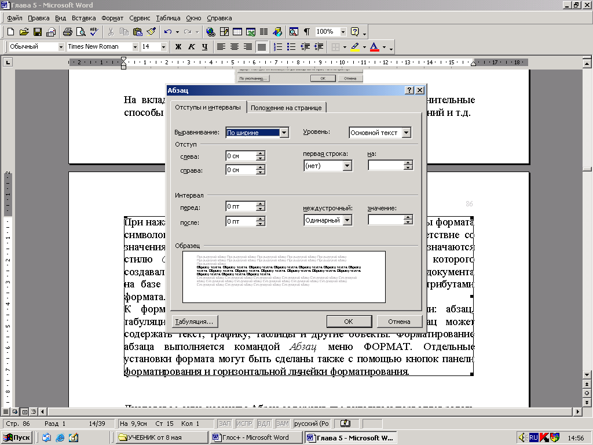Open Табуляция... settings
The image size is (593, 445).
pos(195,321)
